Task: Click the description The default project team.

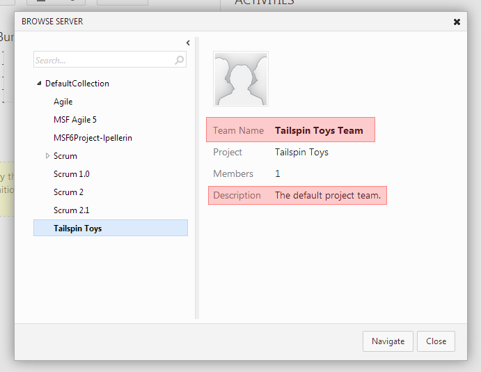Action: [x=328, y=195]
